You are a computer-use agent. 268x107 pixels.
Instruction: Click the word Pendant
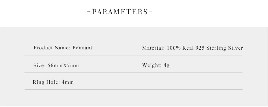(x=82, y=48)
